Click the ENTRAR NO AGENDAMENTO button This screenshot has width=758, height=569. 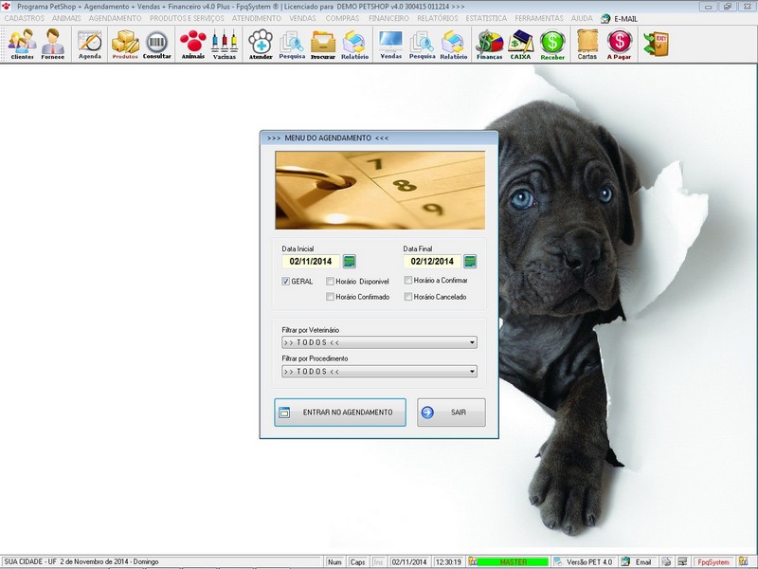[340, 412]
